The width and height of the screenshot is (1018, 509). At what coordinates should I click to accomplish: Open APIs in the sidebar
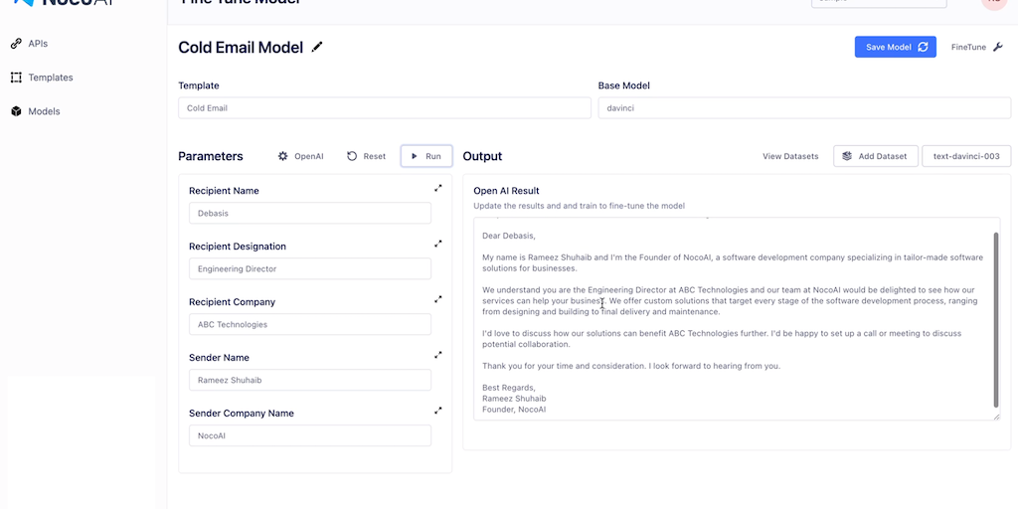point(37,44)
